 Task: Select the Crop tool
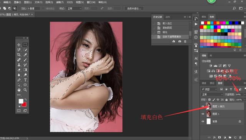pos(19,55)
